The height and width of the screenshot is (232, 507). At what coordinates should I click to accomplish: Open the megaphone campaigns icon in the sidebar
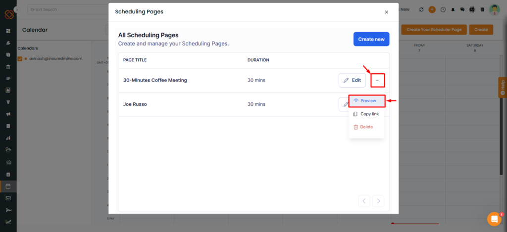click(8, 114)
